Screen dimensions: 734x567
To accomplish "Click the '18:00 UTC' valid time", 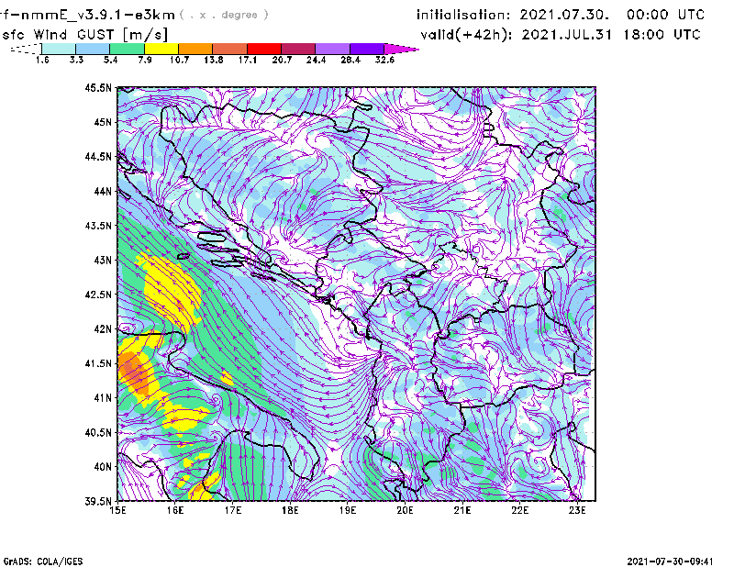I will click(x=662, y=35).
